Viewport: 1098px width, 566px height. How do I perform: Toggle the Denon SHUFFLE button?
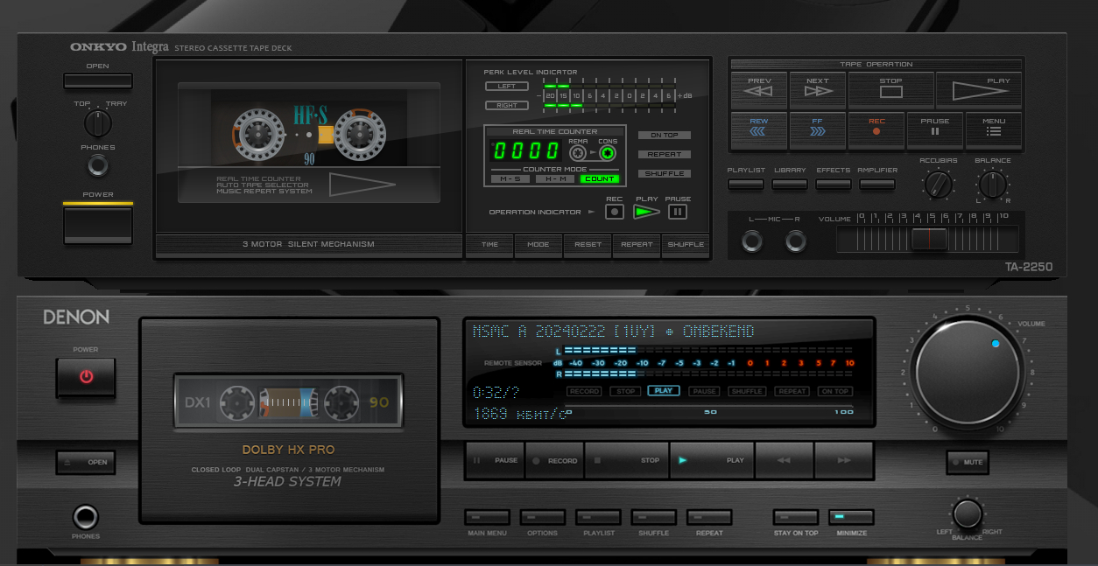(x=653, y=517)
